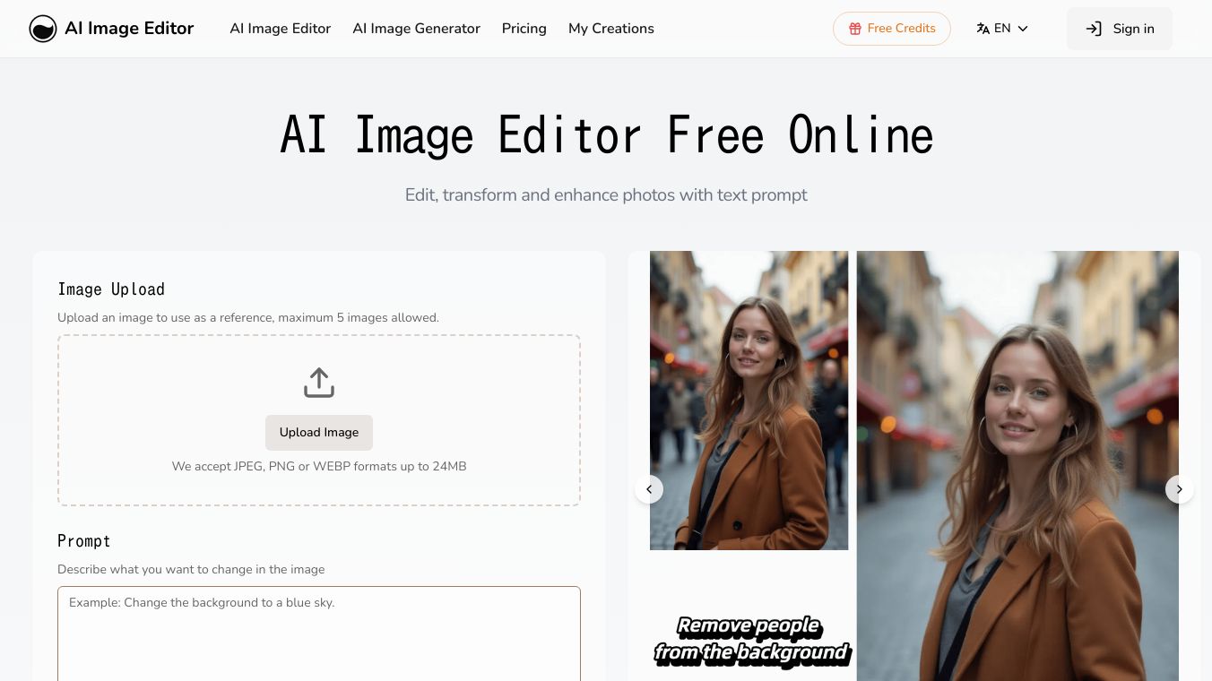This screenshot has height=681, width=1212.
Task: Advance to the next carousel slide
Action: (x=1180, y=489)
